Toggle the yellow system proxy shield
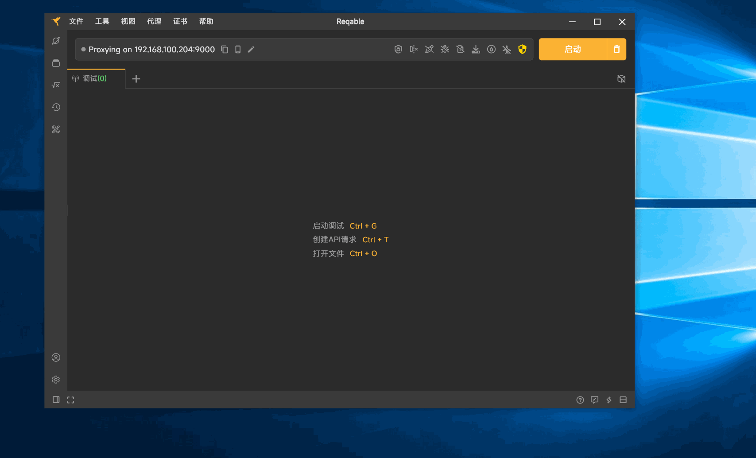The width and height of the screenshot is (756, 458). pos(522,50)
